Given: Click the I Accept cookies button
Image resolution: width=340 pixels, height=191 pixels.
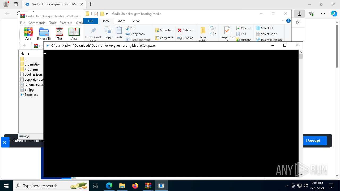Looking at the screenshot, I should 313,141.
